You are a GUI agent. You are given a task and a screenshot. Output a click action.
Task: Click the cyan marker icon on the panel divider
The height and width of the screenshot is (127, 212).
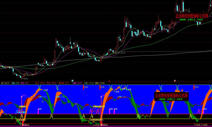coord(72,81)
